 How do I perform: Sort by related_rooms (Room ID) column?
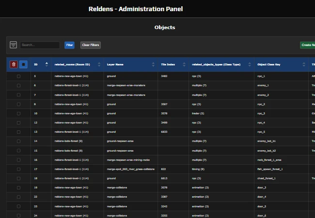click(x=99, y=64)
